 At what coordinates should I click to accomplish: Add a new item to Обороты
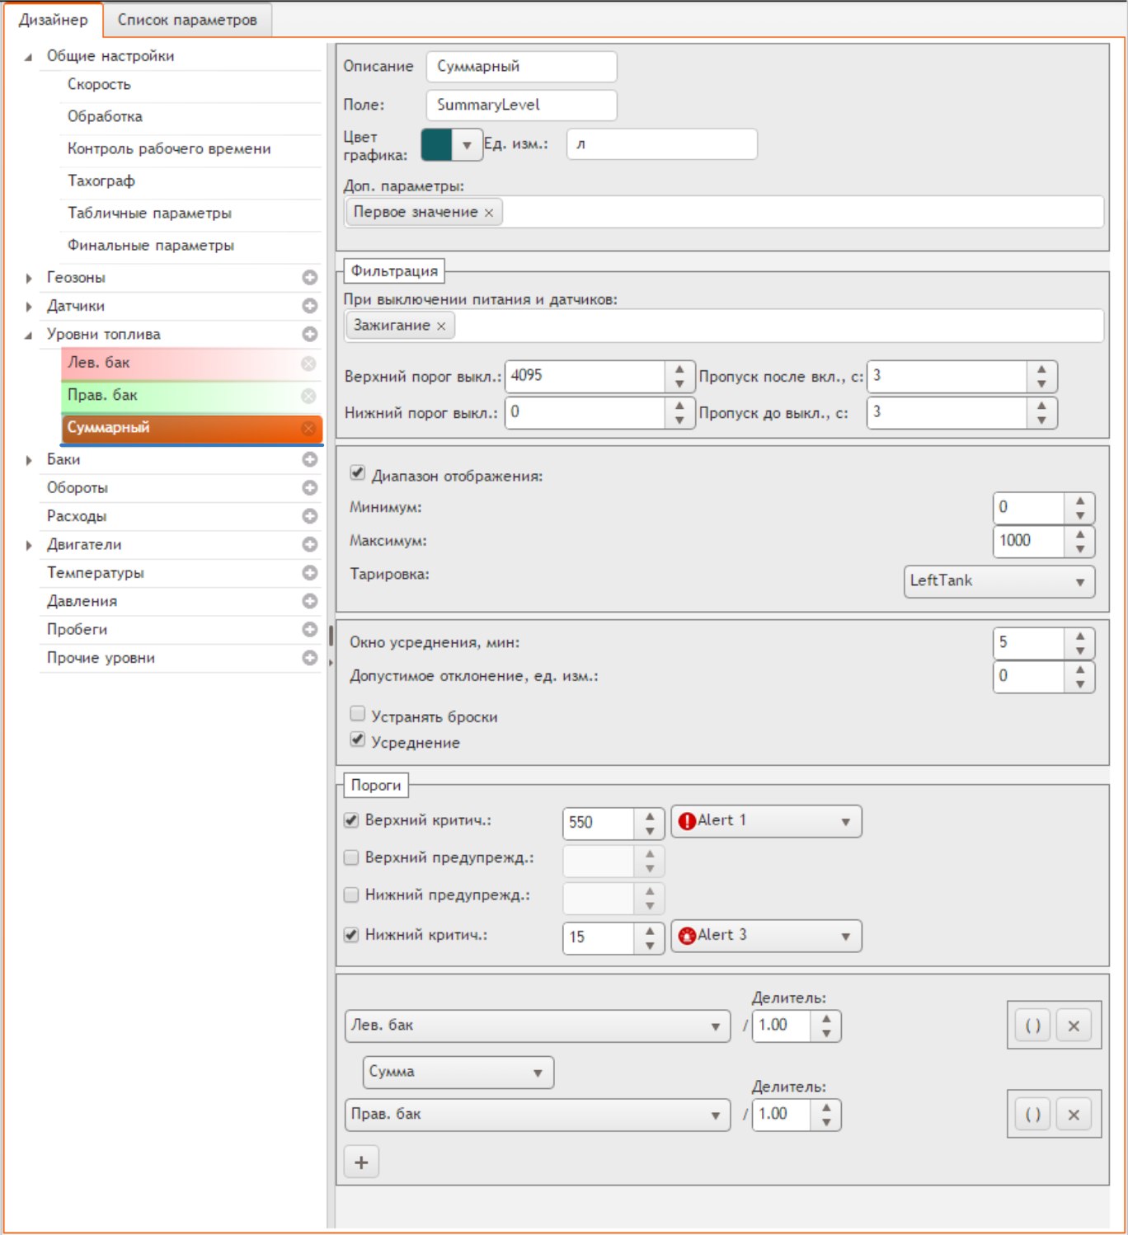pyautogui.click(x=310, y=488)
